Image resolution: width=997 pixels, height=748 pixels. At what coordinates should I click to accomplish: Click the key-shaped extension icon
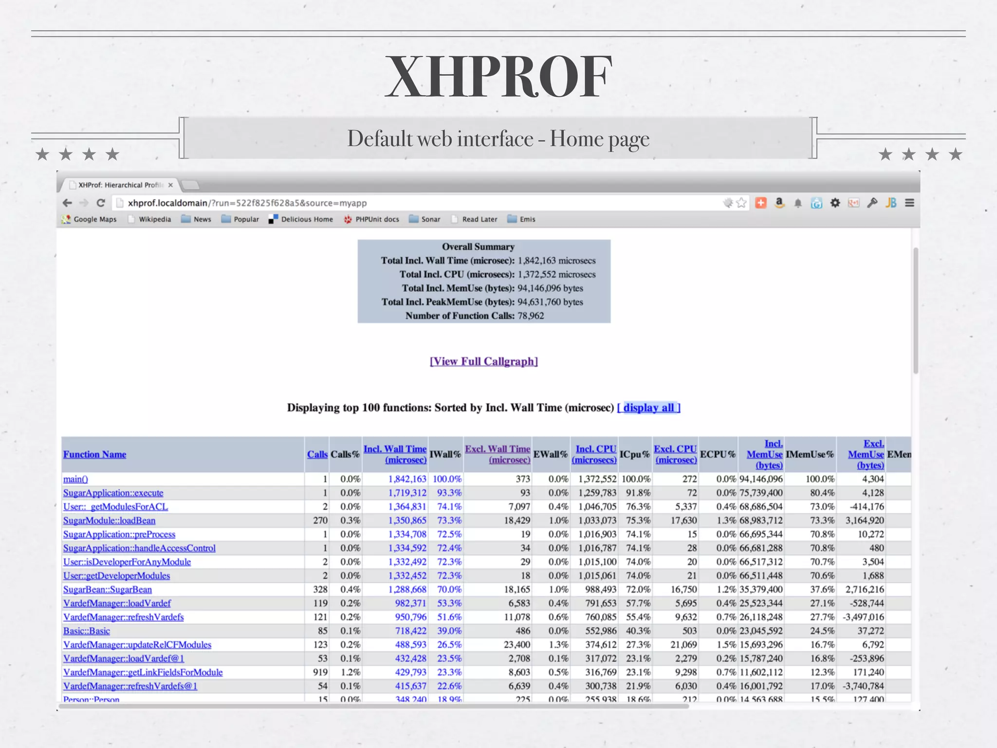click(872, 203)
